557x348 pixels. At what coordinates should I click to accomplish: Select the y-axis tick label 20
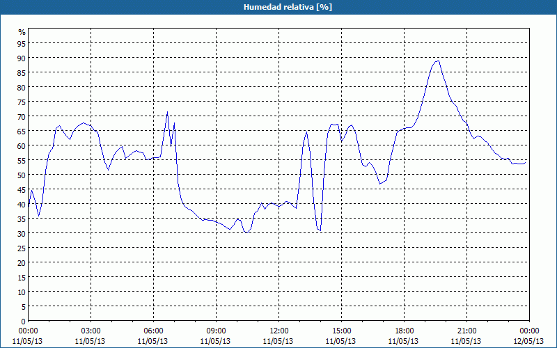(22, 262)
